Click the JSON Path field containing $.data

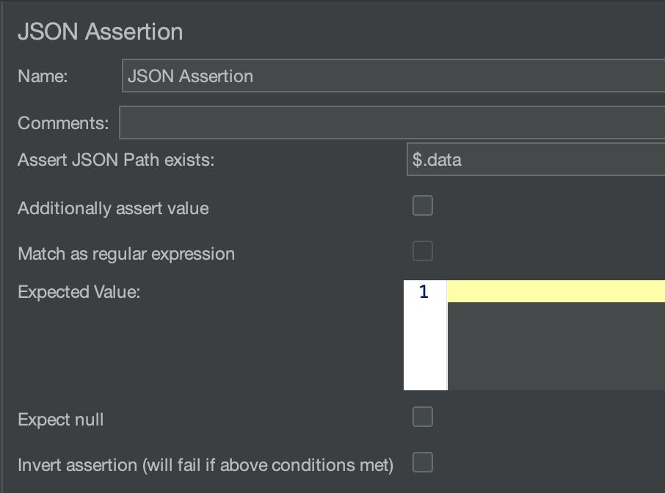536,160
